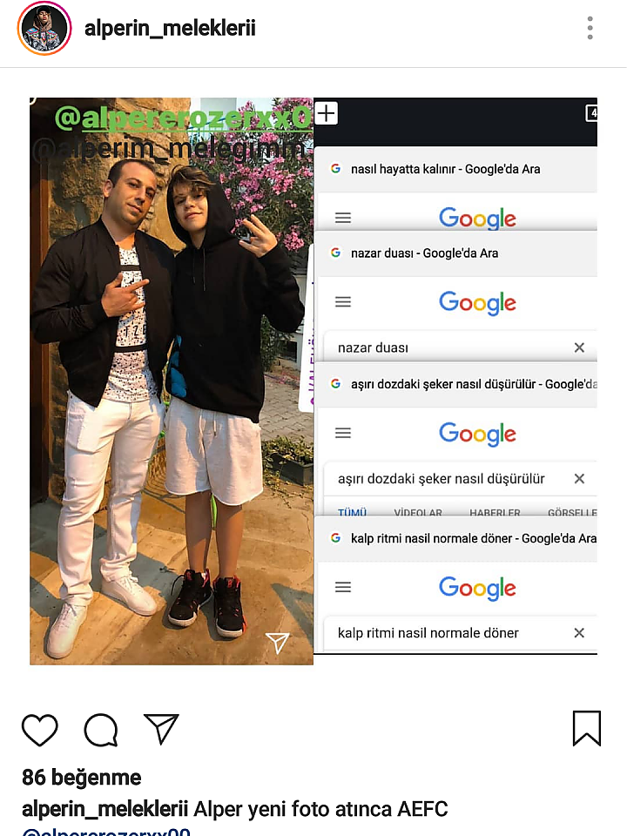627x836 pixels.
Task: Clear the "kalp ritmi nasıl normale döner" search X
Action: tap(579, 633)
